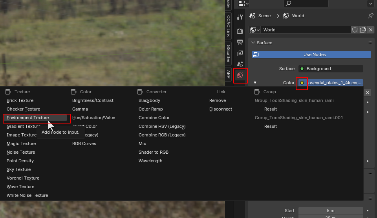Click the Color column header icon
The height and width of the screenshot is (218, 377).
pos(74,92)
